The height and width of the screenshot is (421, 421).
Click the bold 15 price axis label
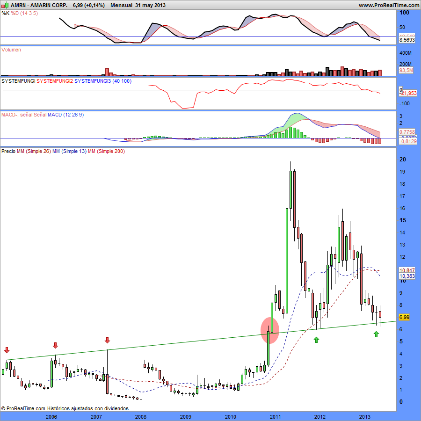pyautogui.click(x=403, y=220)
